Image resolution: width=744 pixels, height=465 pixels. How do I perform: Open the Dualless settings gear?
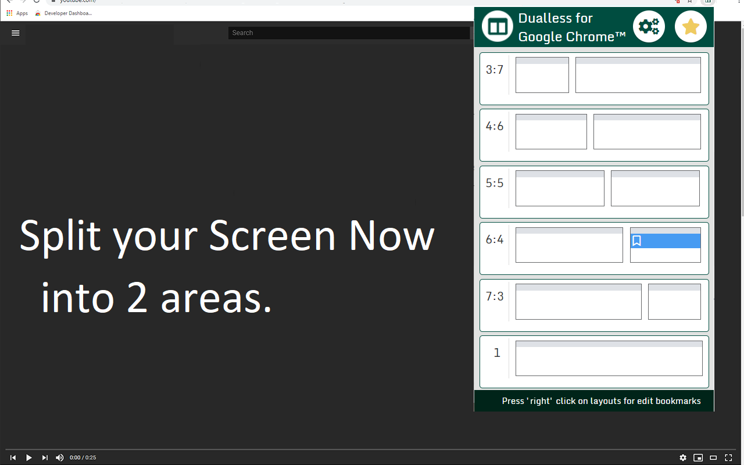click(x=648, y=26)
